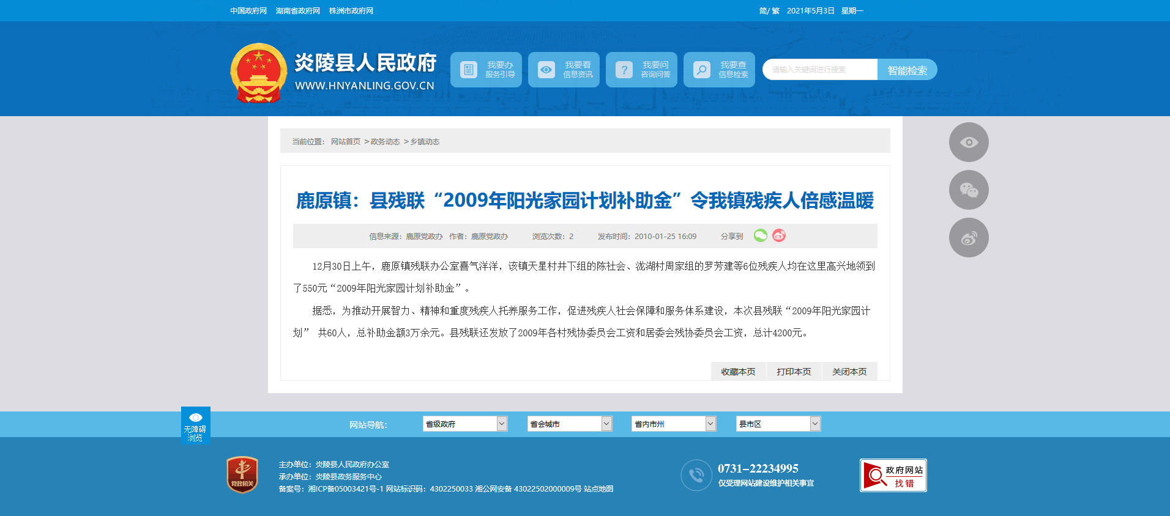Share article via red Weibo icon
1170x516 pixels.
pos(778,236)
